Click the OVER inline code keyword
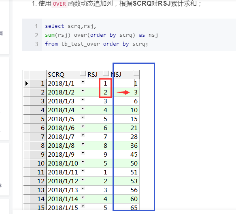The height and width of the screenshot is (214, 236). 59,4
